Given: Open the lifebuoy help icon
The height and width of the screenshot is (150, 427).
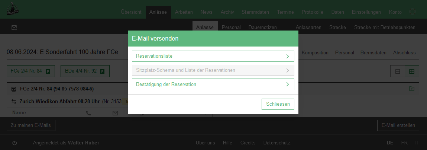Looking at the screenshot, I should pyautogui.click(x=413, y=12).
